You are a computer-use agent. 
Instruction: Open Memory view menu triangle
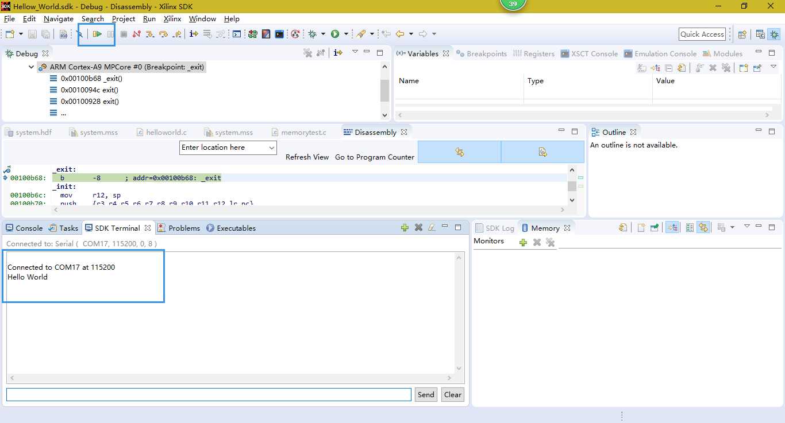[747, 226]
